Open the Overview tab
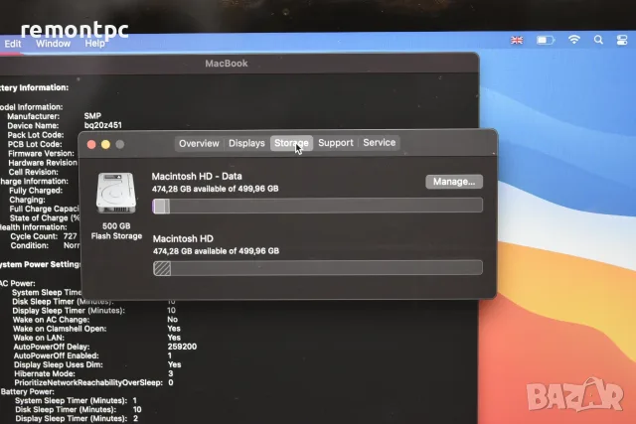Image resolution: width=636 pixels, height=424 pixels. pyautogui.click(x=199, y=144)
